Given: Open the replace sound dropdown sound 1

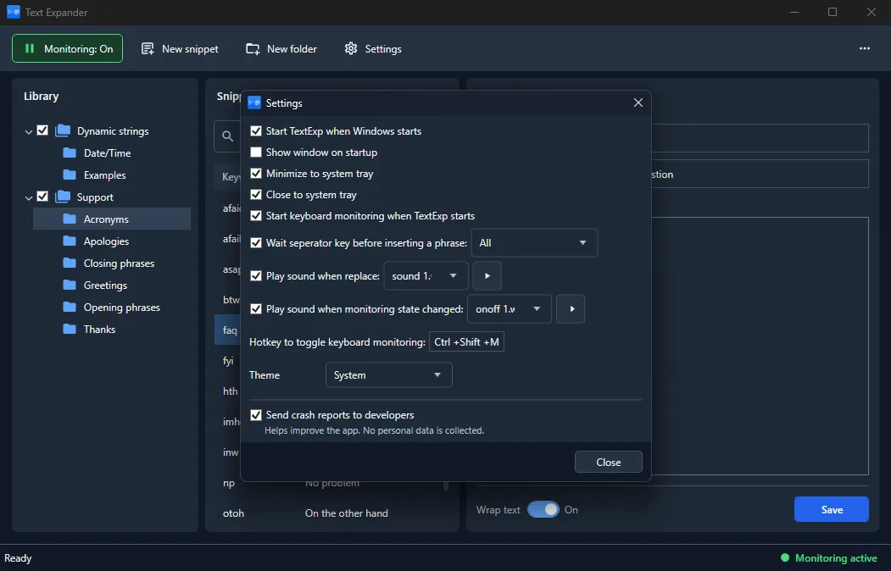Looking at the screenshot, I should coord(426,276).
